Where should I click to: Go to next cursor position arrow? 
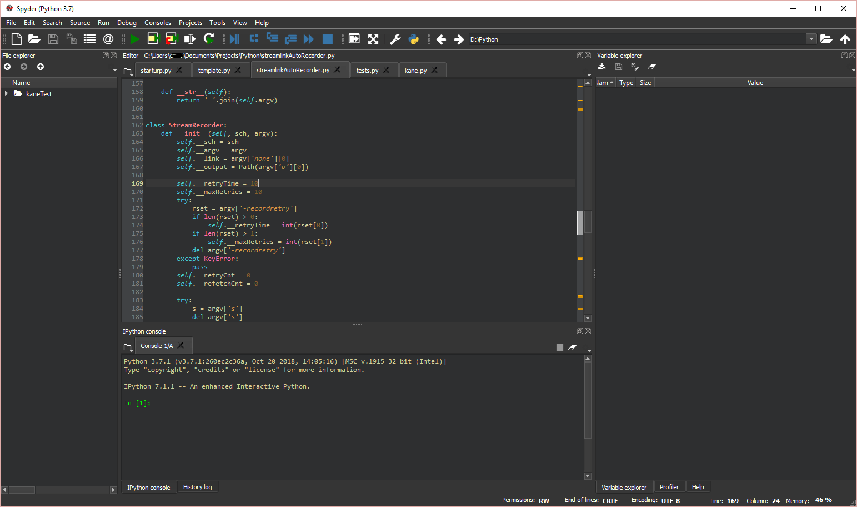point(459,39)
